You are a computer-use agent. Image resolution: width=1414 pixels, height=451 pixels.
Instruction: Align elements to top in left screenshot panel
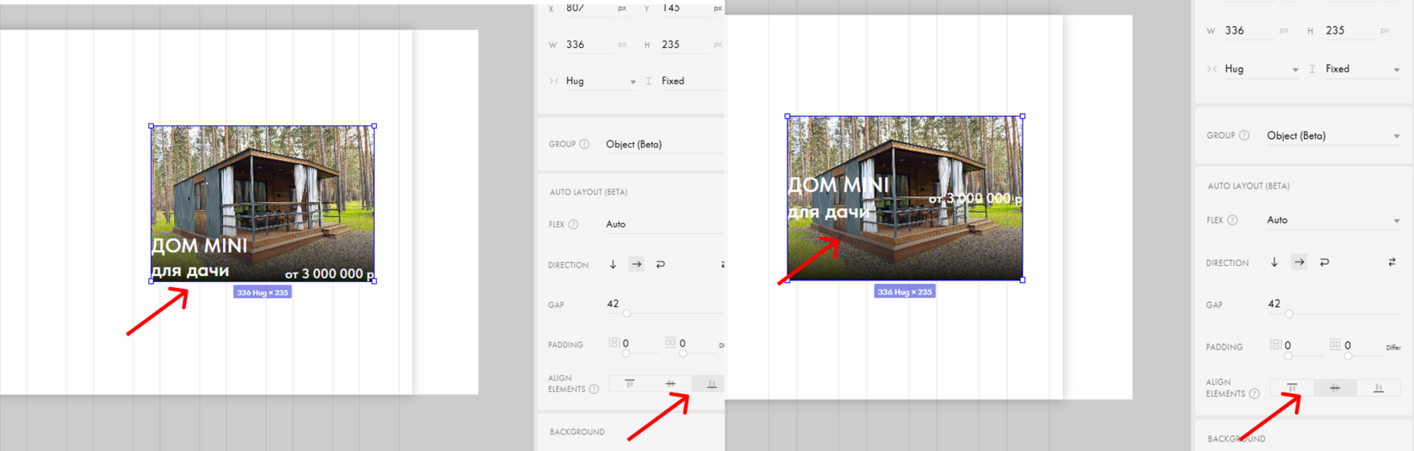(x=630, y=384)
